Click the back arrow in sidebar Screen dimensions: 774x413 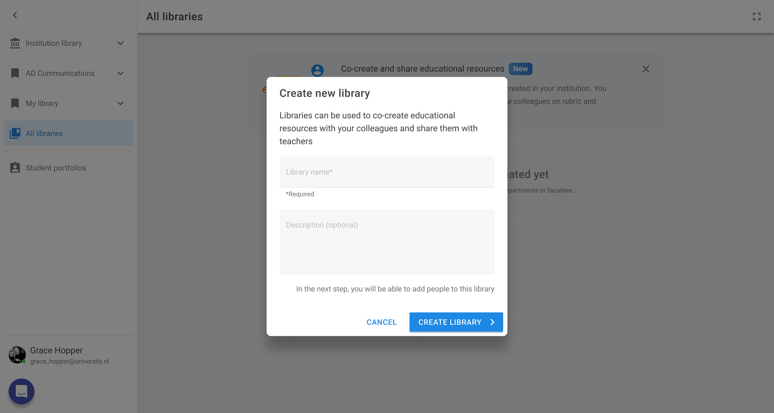15,15
